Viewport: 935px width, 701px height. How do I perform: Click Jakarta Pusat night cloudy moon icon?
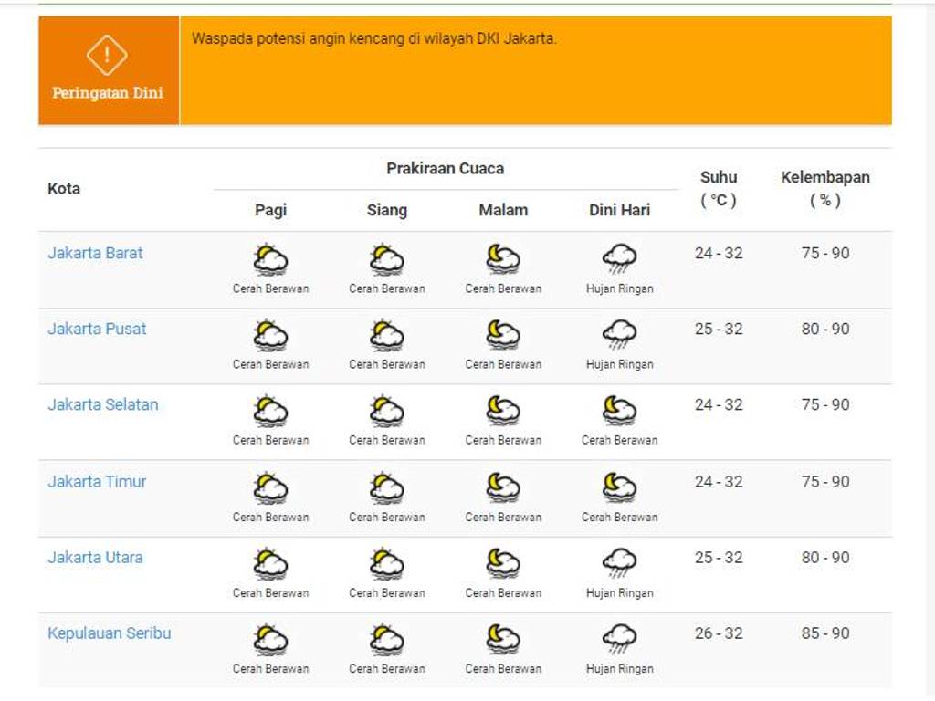503,336
